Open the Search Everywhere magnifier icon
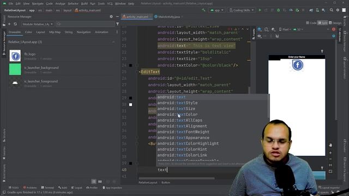This screenshot has width=349, height=196. point(332,10)
